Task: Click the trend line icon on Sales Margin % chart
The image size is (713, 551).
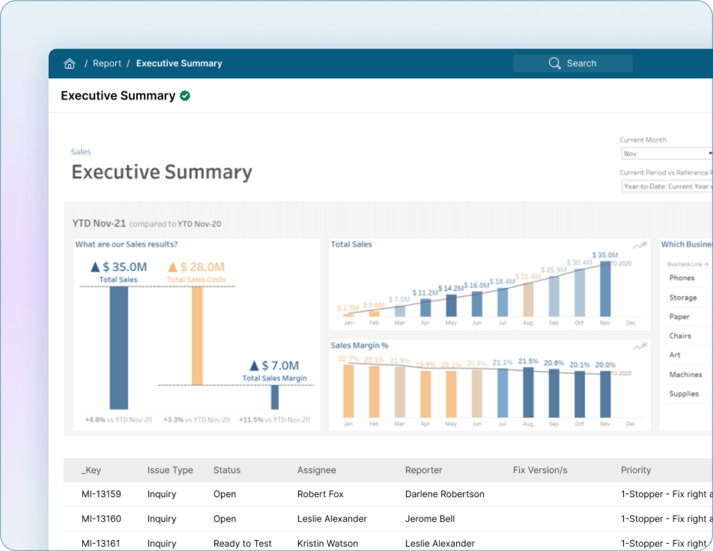Action: [x=640, y=345]
